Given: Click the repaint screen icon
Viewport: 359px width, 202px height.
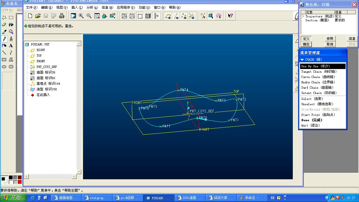Looking at the screenshot, I should click(73, 16).
